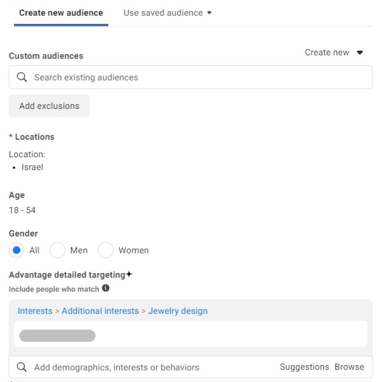The width and height of the screenshot is (382, 382).
Task: Click Advantage detailed targeting sparkle icon
Action: tap(129, 275)
